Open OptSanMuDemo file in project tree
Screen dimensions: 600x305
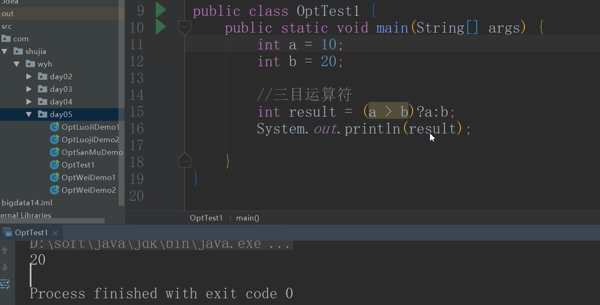pyautogui.click(x=92, y=152)
